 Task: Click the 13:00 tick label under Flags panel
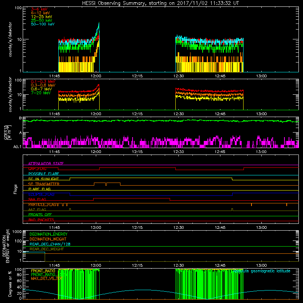pos(261,228)
